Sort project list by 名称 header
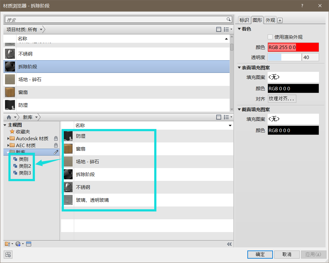329x263 pixels. (x=123, y=39)
